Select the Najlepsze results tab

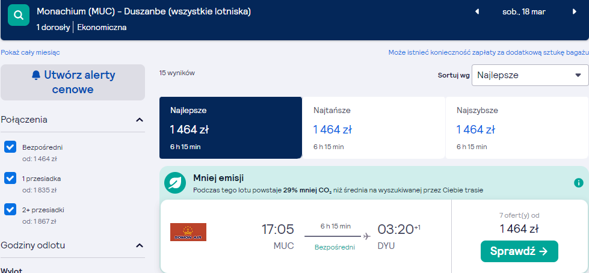(230, 127)
